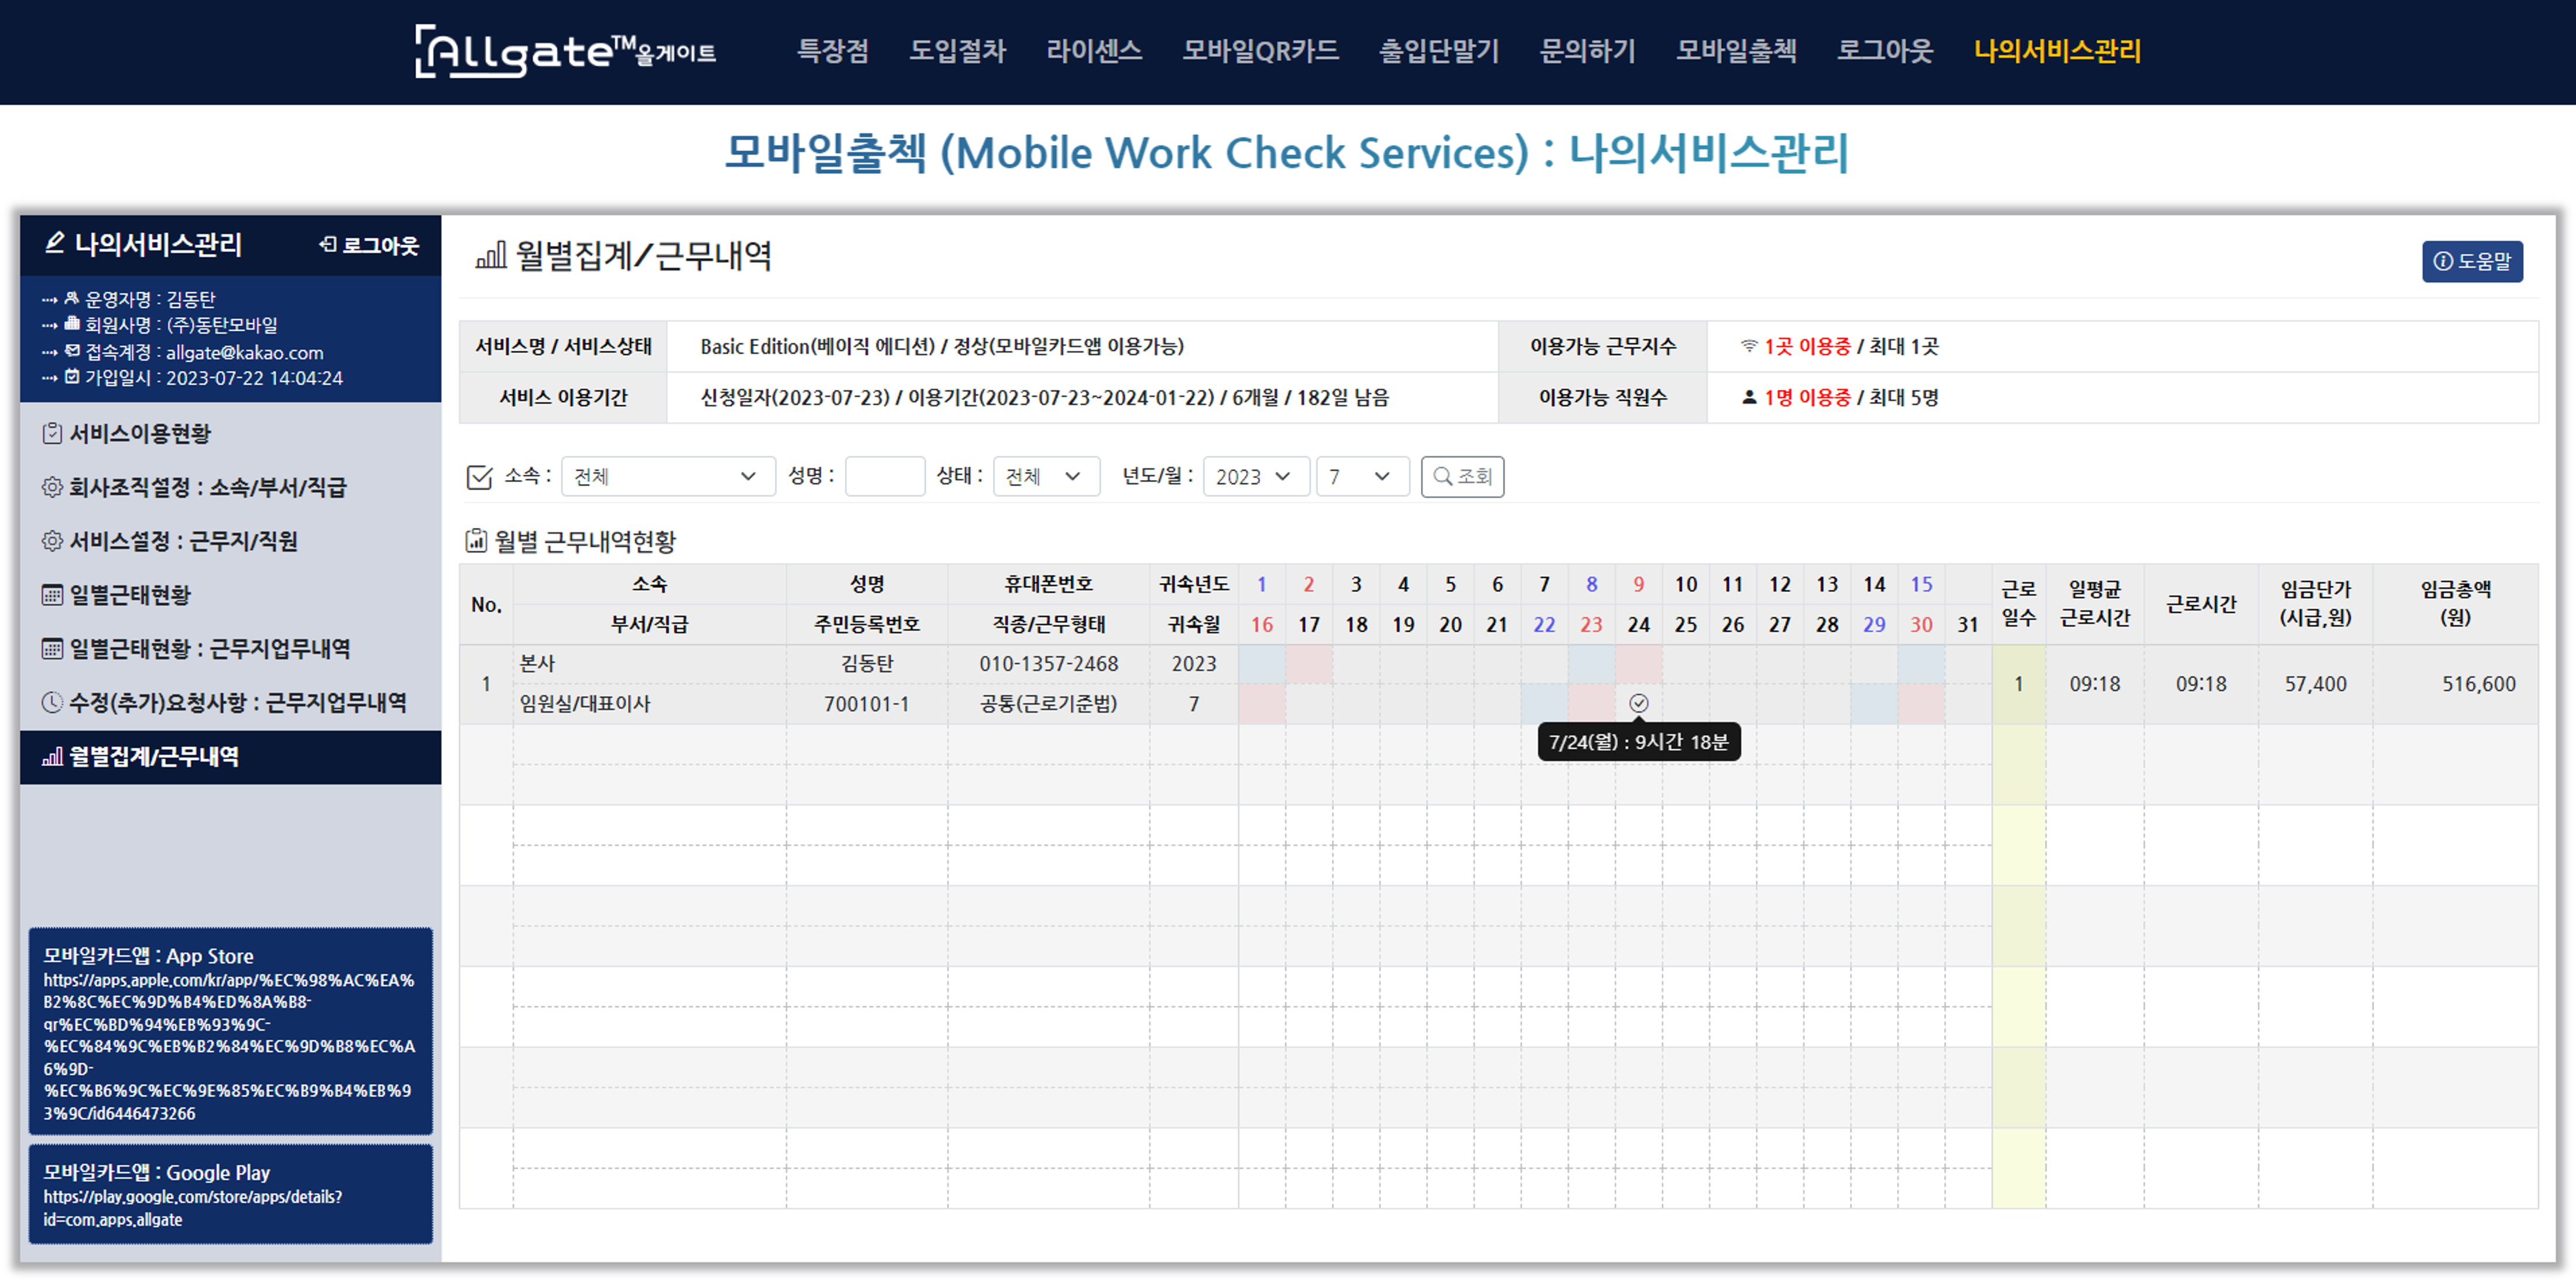Click 공통(근로기준법) cell

point(1048,704)
